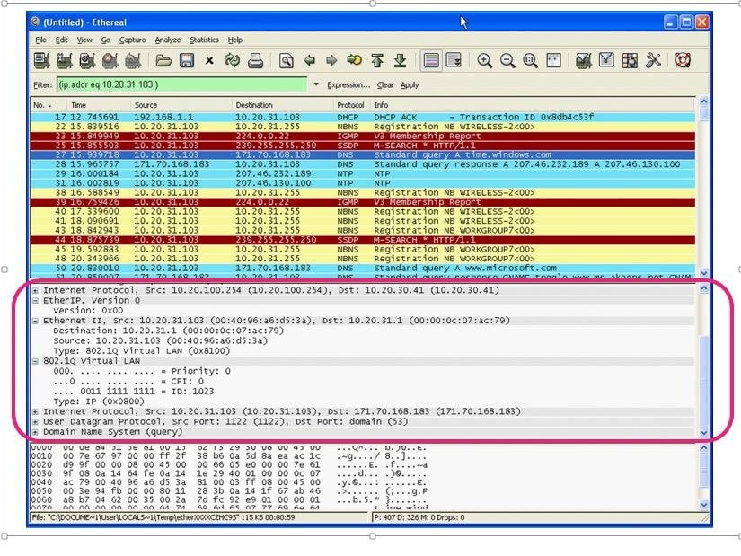Reload the capture file icon
This screenshot has width=741, height=556.
[x=232, y=60]
